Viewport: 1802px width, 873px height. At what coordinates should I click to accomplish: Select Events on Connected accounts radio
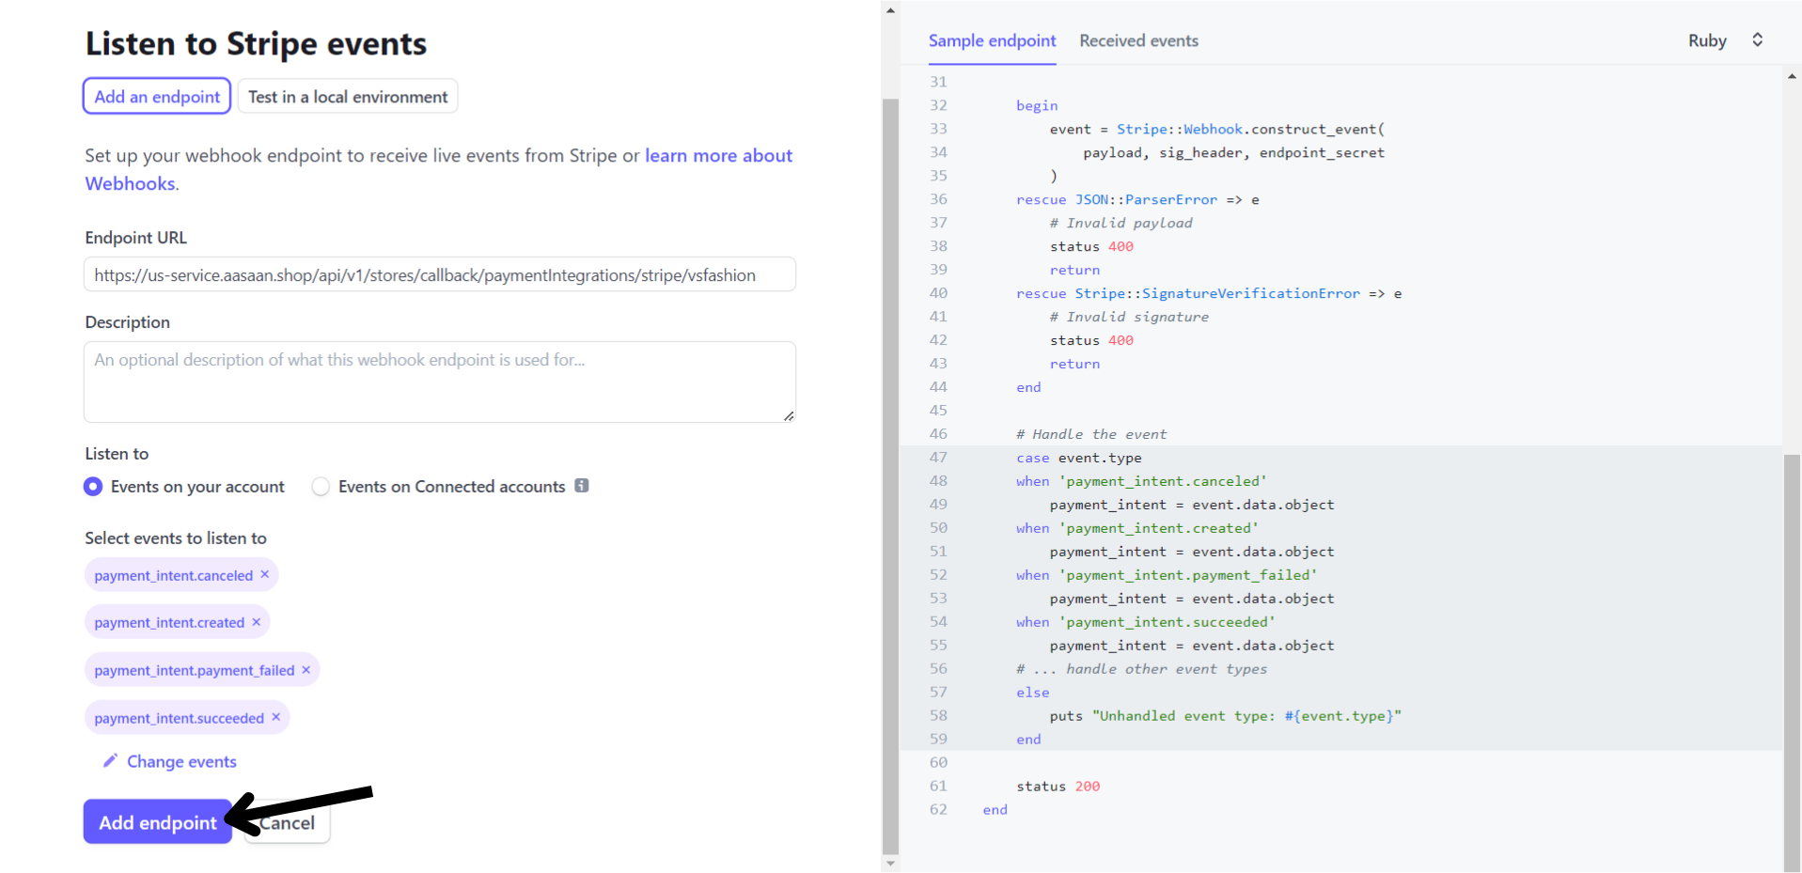321,487
